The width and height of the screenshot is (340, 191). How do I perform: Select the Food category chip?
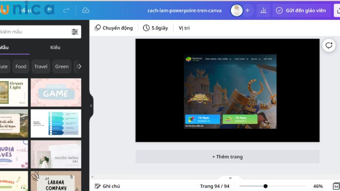point(21,67)
